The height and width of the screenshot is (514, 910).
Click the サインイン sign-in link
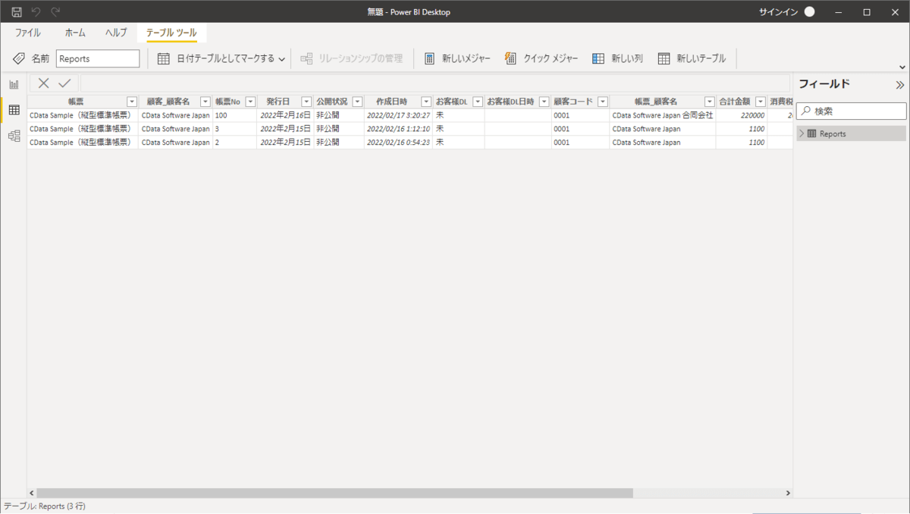point(779,12)
